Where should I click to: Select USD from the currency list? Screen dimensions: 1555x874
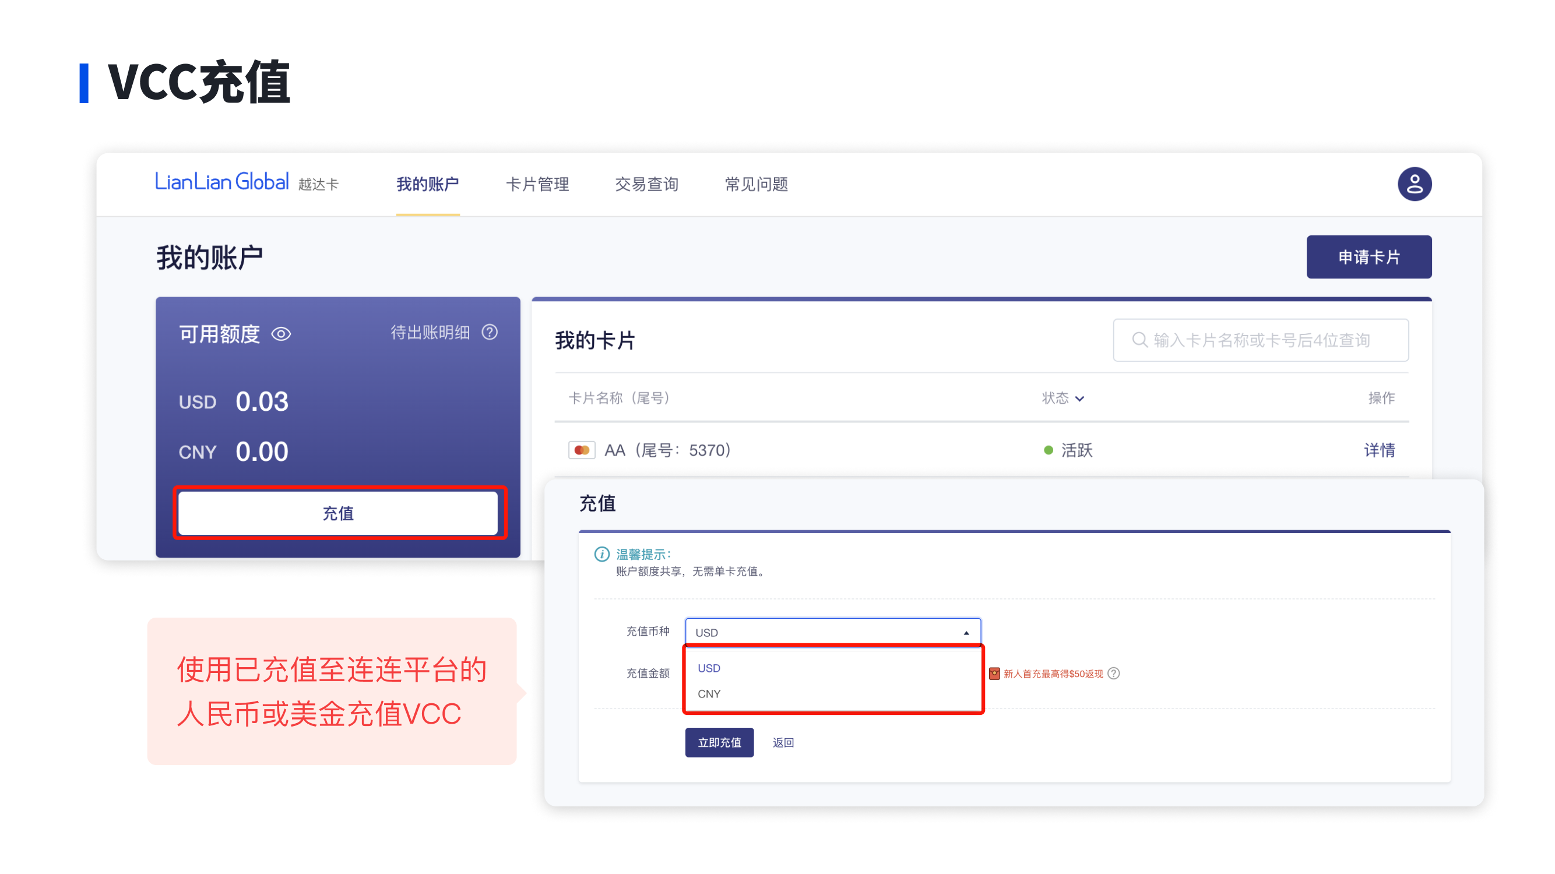tap(709, 668)
